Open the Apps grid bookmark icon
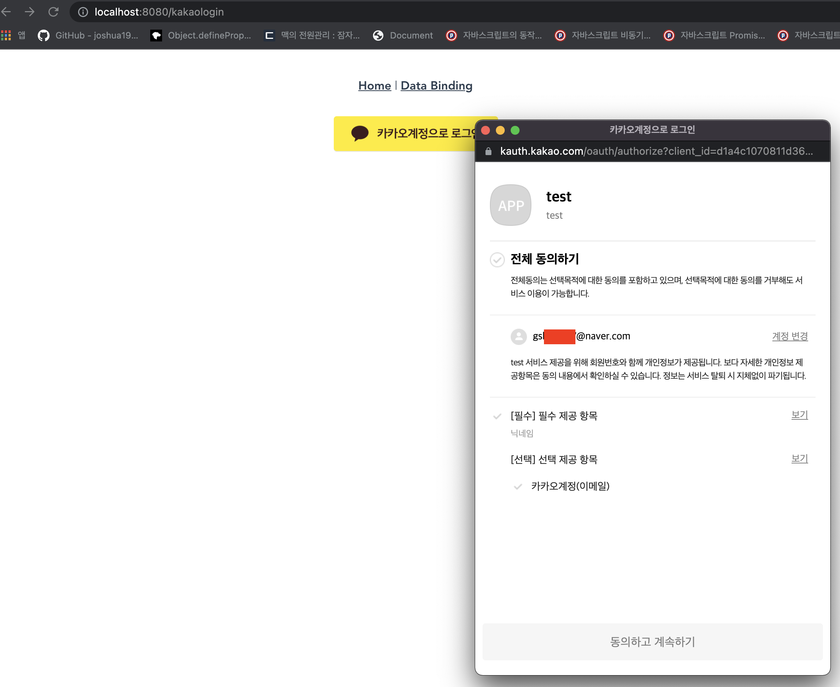 tap(6, 35)
